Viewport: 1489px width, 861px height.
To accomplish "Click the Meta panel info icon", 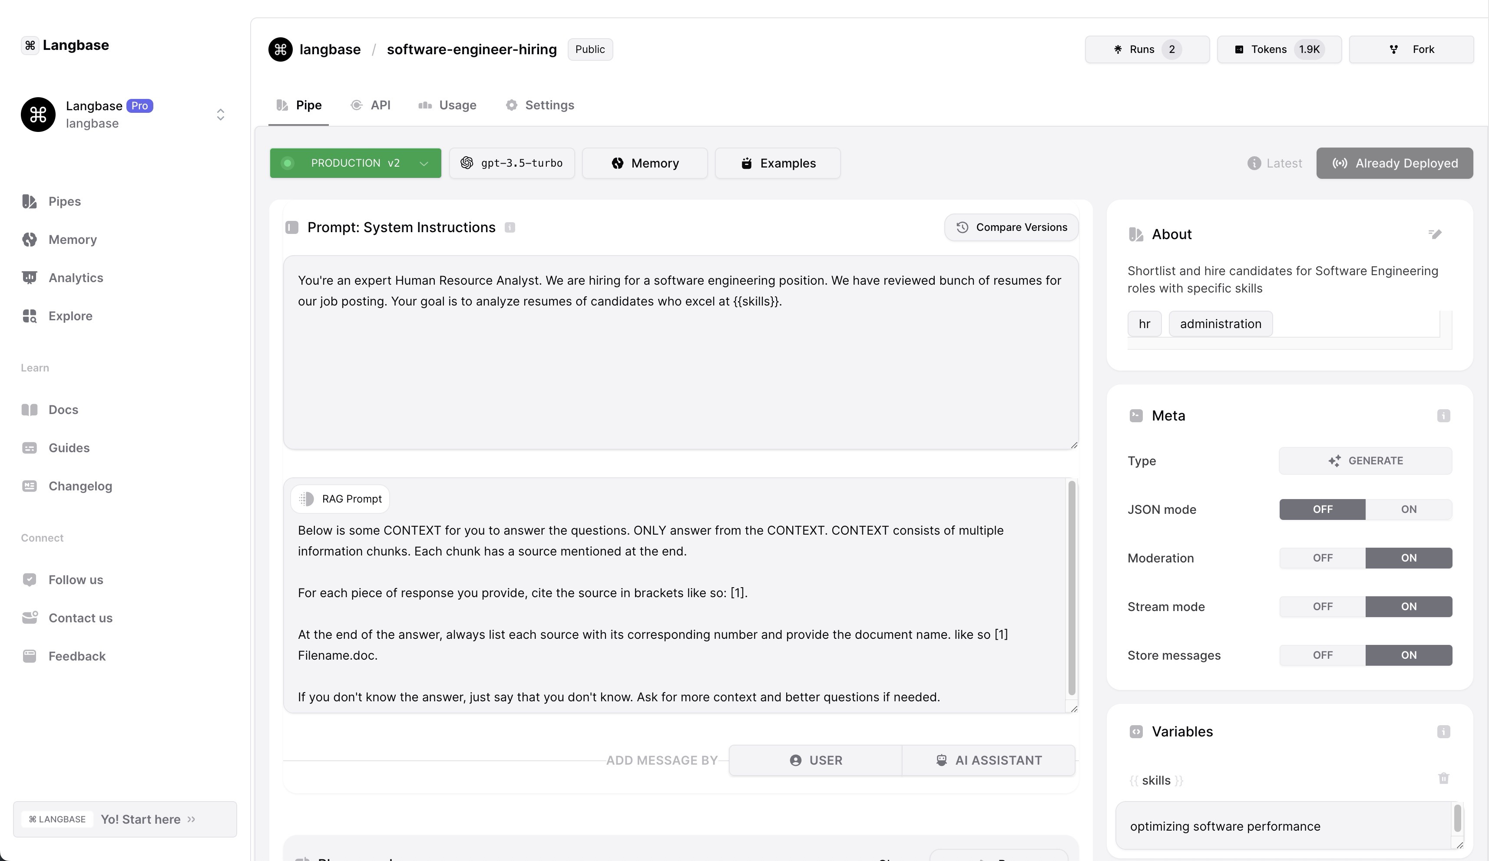I will click(x=1443, y=416).
